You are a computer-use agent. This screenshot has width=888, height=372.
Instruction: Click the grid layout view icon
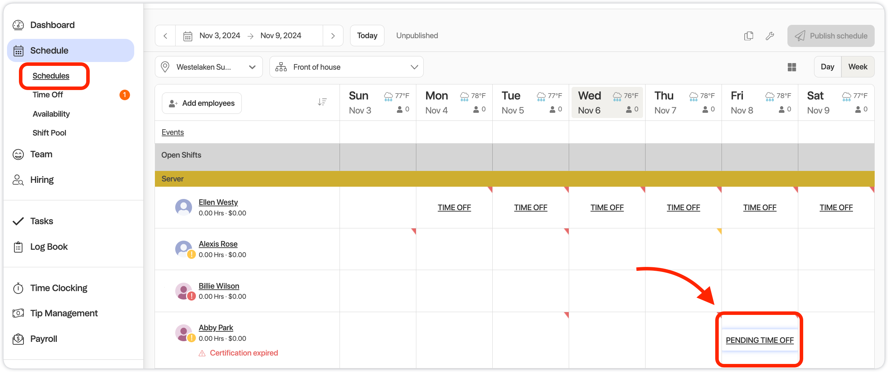pyautogui.click(x=792, y=67)
